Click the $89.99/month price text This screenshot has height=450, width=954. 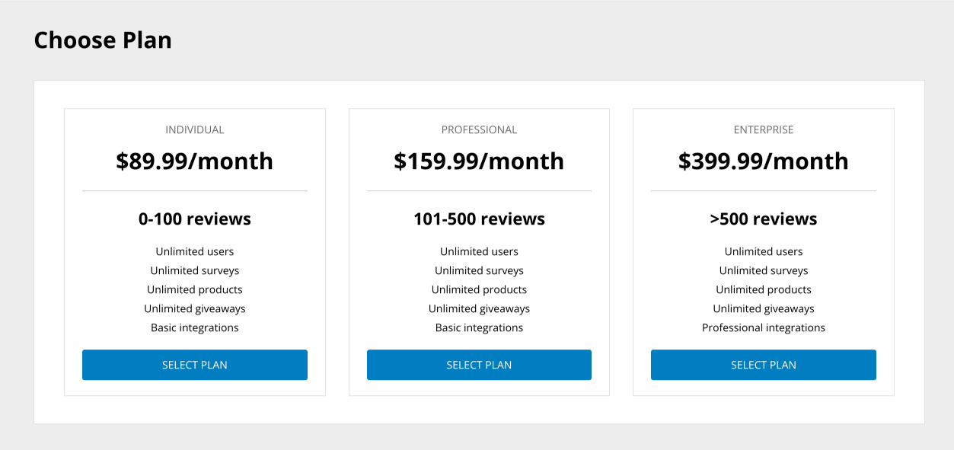(x=194, y=161)
